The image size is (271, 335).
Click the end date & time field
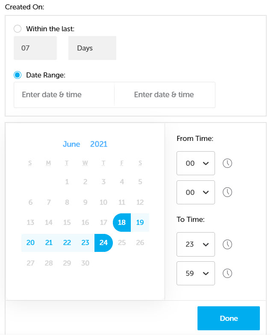[165, 95]
